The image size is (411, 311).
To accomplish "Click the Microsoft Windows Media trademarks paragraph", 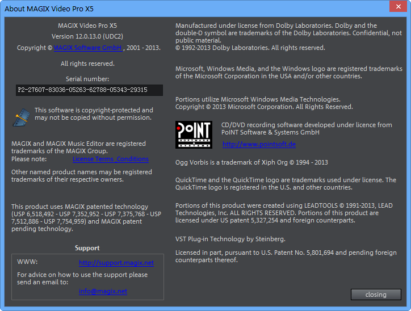I will point(289,72).
